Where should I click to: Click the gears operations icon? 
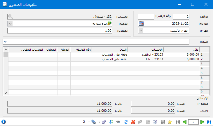[104, 122]
